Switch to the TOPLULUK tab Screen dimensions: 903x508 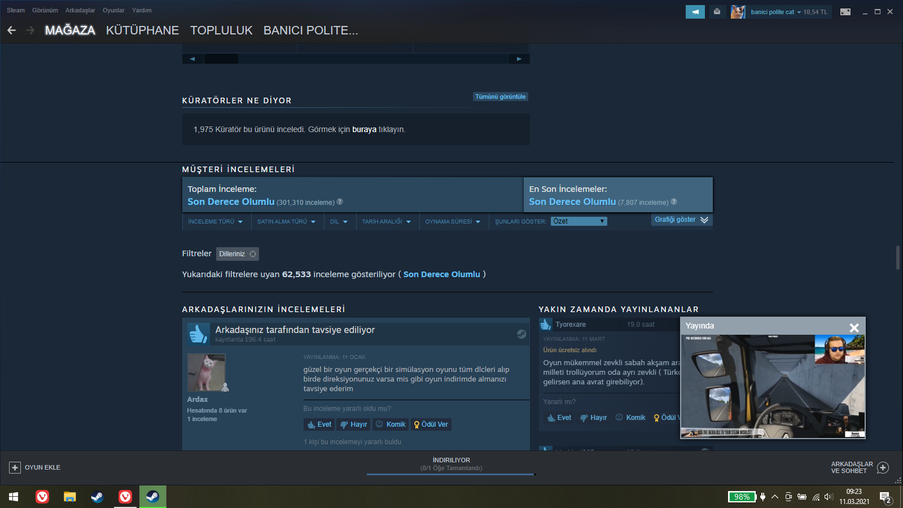click(221, 30)
